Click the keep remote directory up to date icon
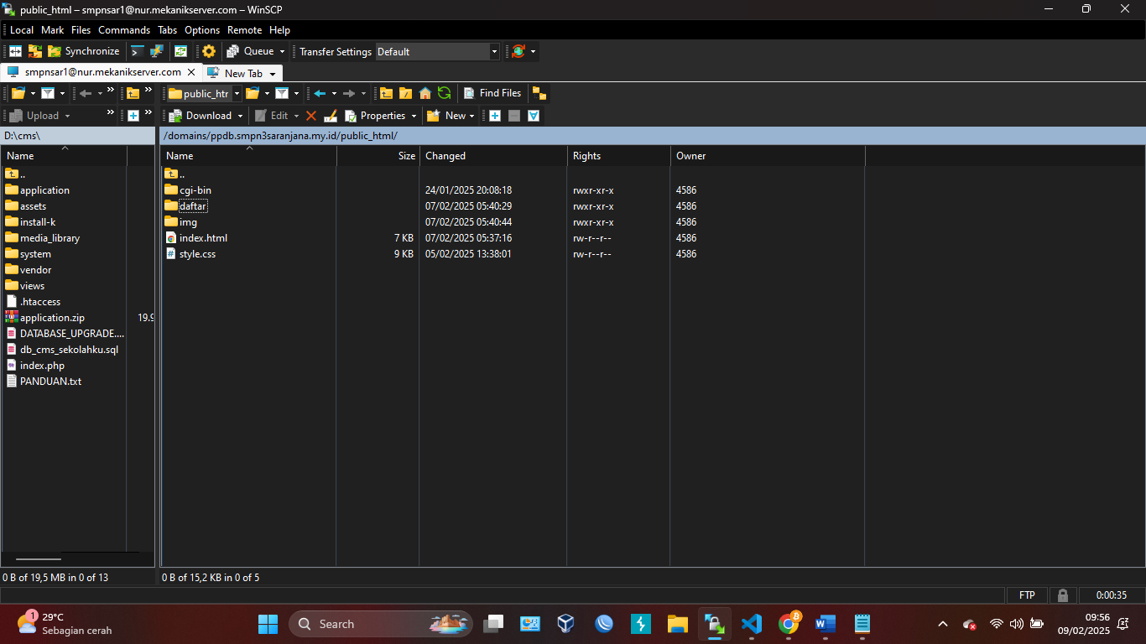The image size is (1146, 644). tap(180, 51)
